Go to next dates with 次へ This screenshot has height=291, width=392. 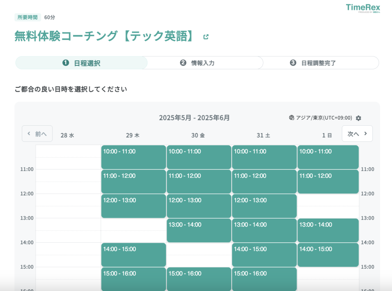tap(357, 134)
